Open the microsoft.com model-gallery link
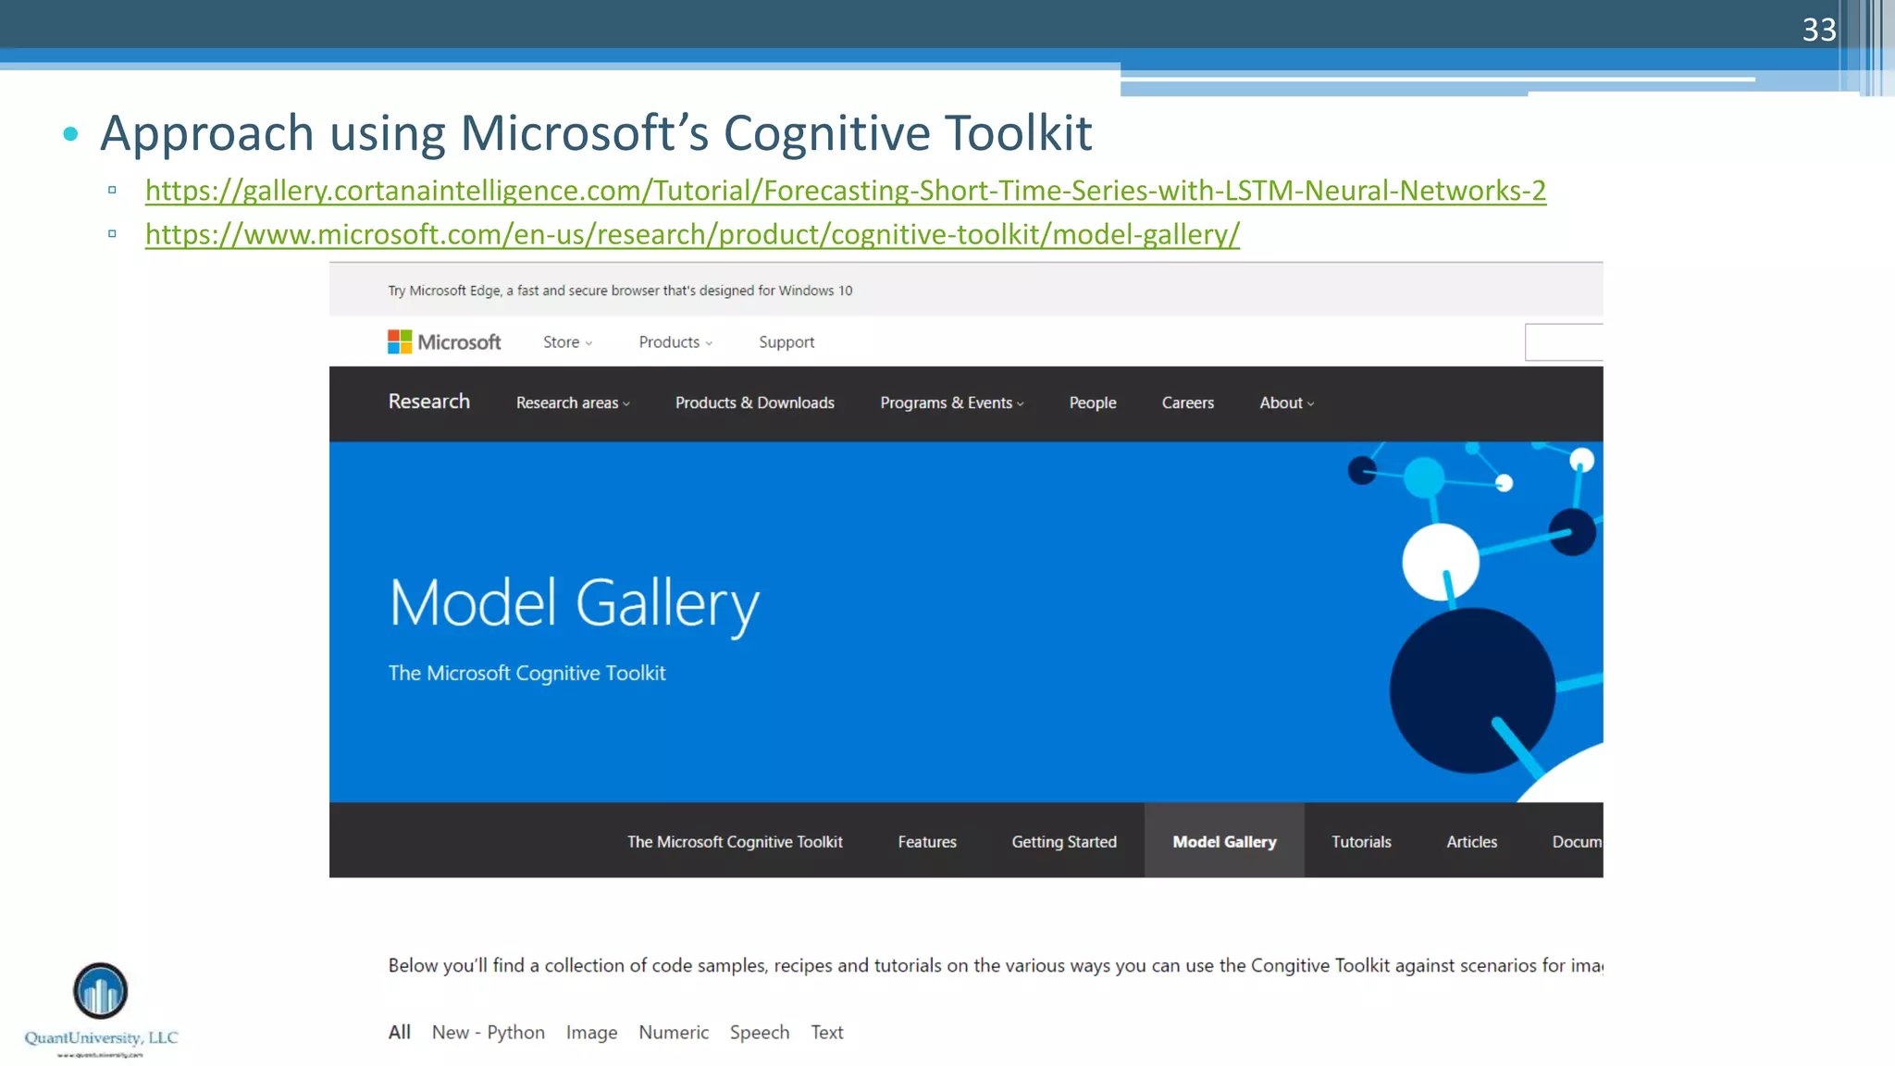The width and height of the screenshot is (1895, 1066). (692, 234)
